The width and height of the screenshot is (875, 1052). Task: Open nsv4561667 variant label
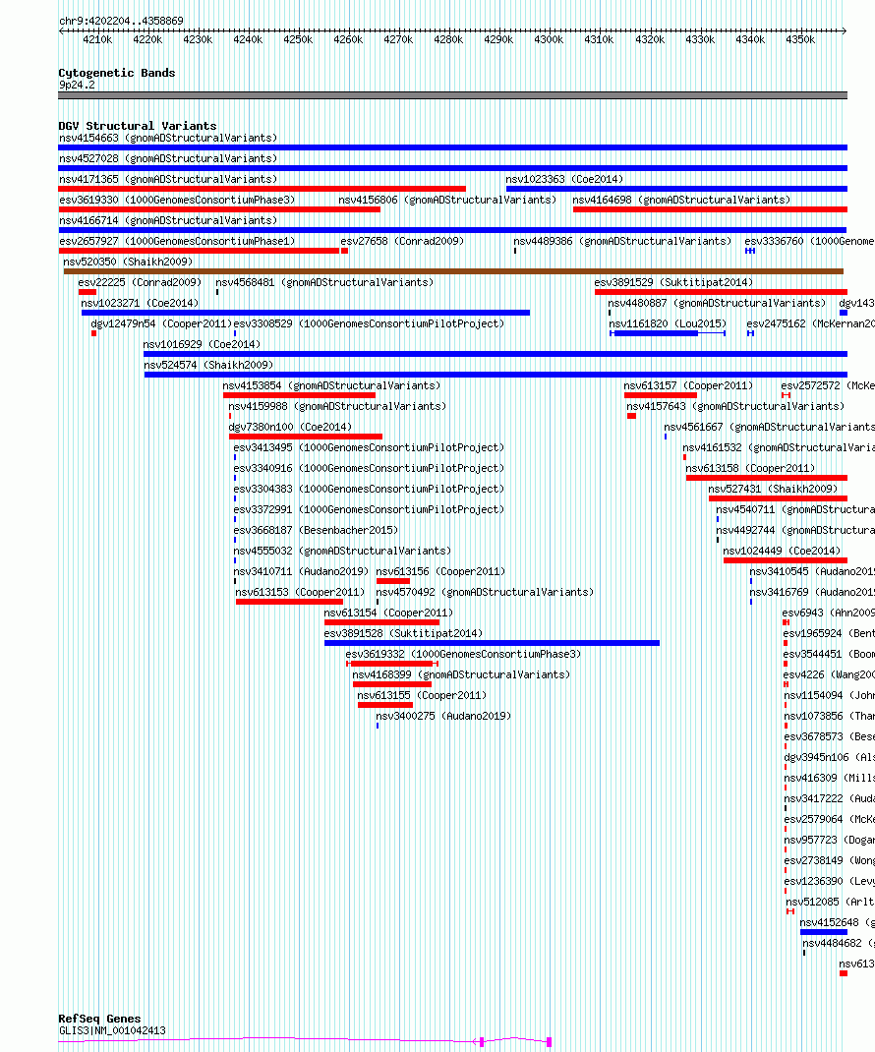(x=769, y=427)
